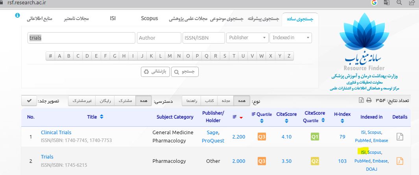Viewport: 419px width, 175px height.
Task: Open the ISI tab
Action: [113, 18]
